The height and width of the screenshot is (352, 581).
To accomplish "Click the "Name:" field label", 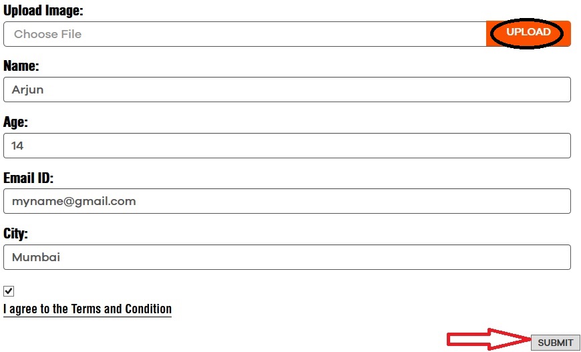I will tap(21, 66).
